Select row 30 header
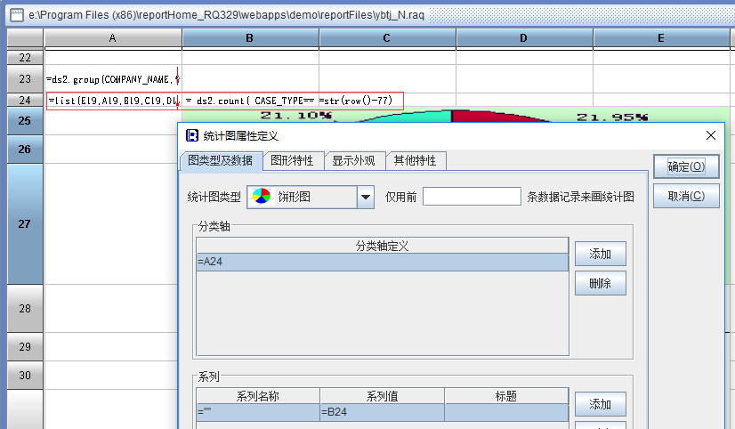The image size is (735, 429). point(25,375)
